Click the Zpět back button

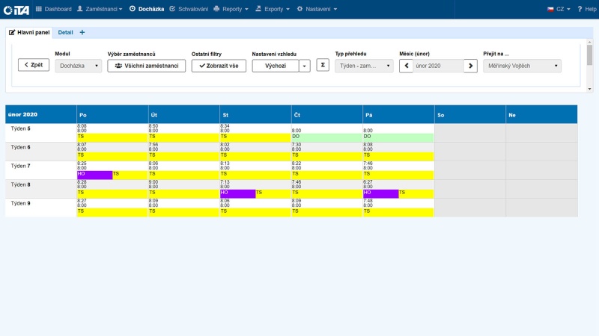tap(34, 66)
